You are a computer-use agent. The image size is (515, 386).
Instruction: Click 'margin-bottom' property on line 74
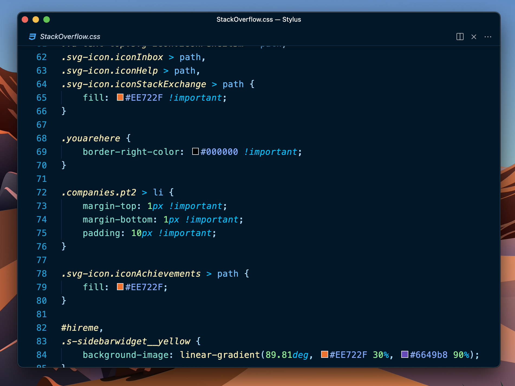point(118,220)
